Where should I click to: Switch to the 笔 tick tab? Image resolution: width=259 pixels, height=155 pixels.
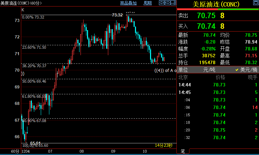tap(183, 151)
